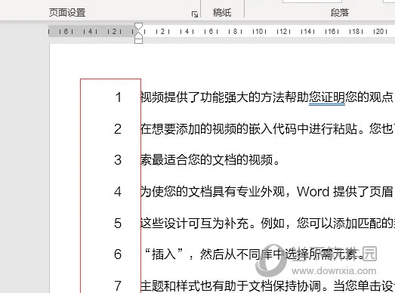Click the 稿纸 group label
395x293 pixels.
(x=222, y=12)
